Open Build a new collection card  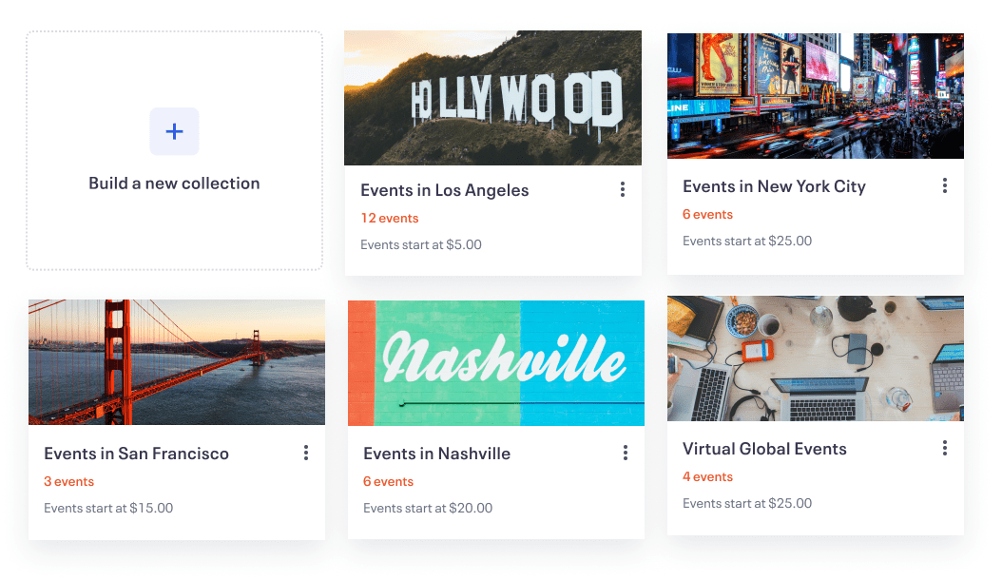point(174,183)
